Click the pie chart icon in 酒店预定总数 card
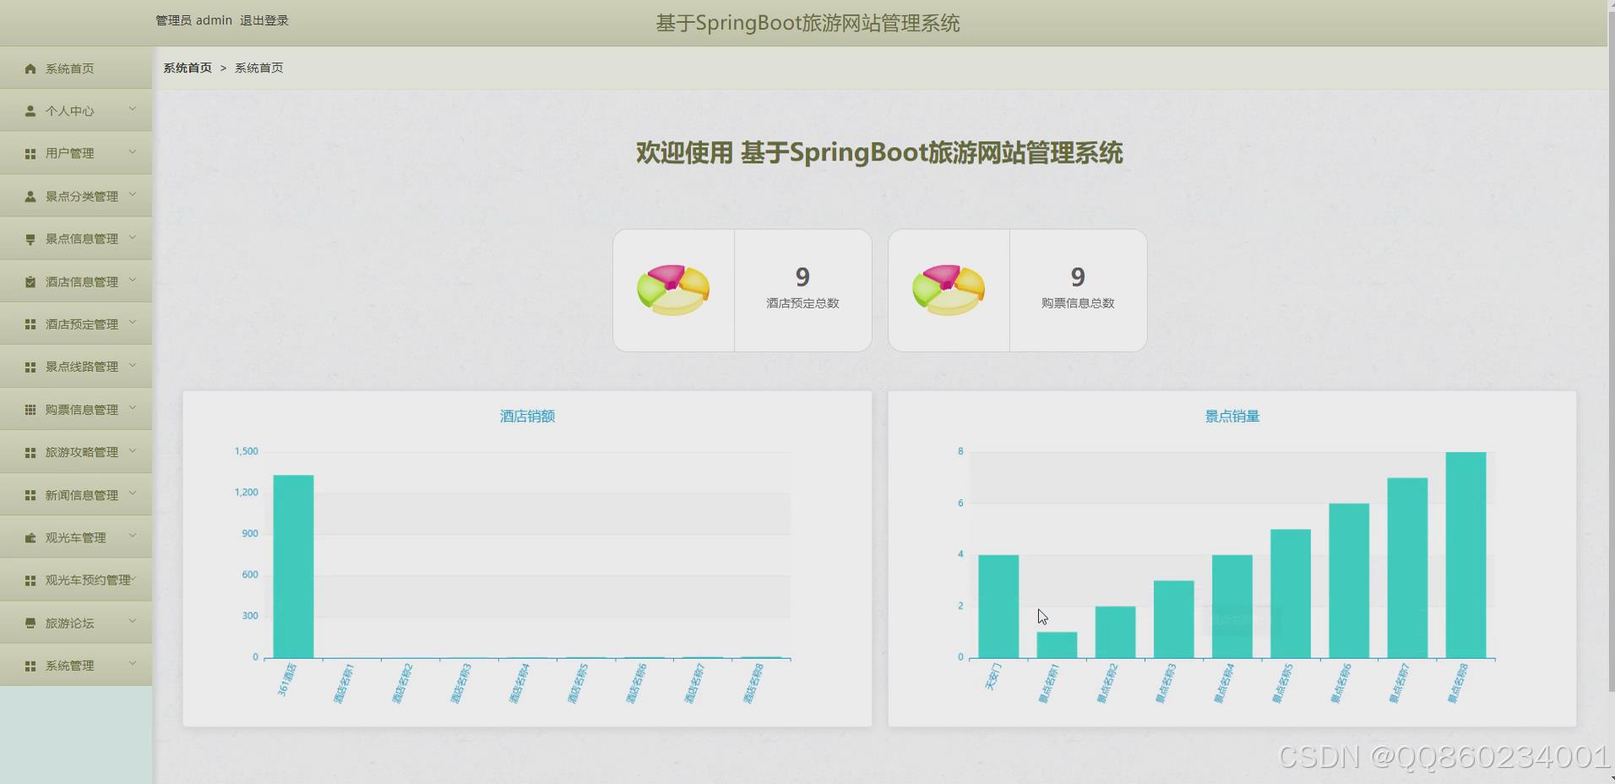The height and width of the screenshot is (784, 1615). pos(673,290)
